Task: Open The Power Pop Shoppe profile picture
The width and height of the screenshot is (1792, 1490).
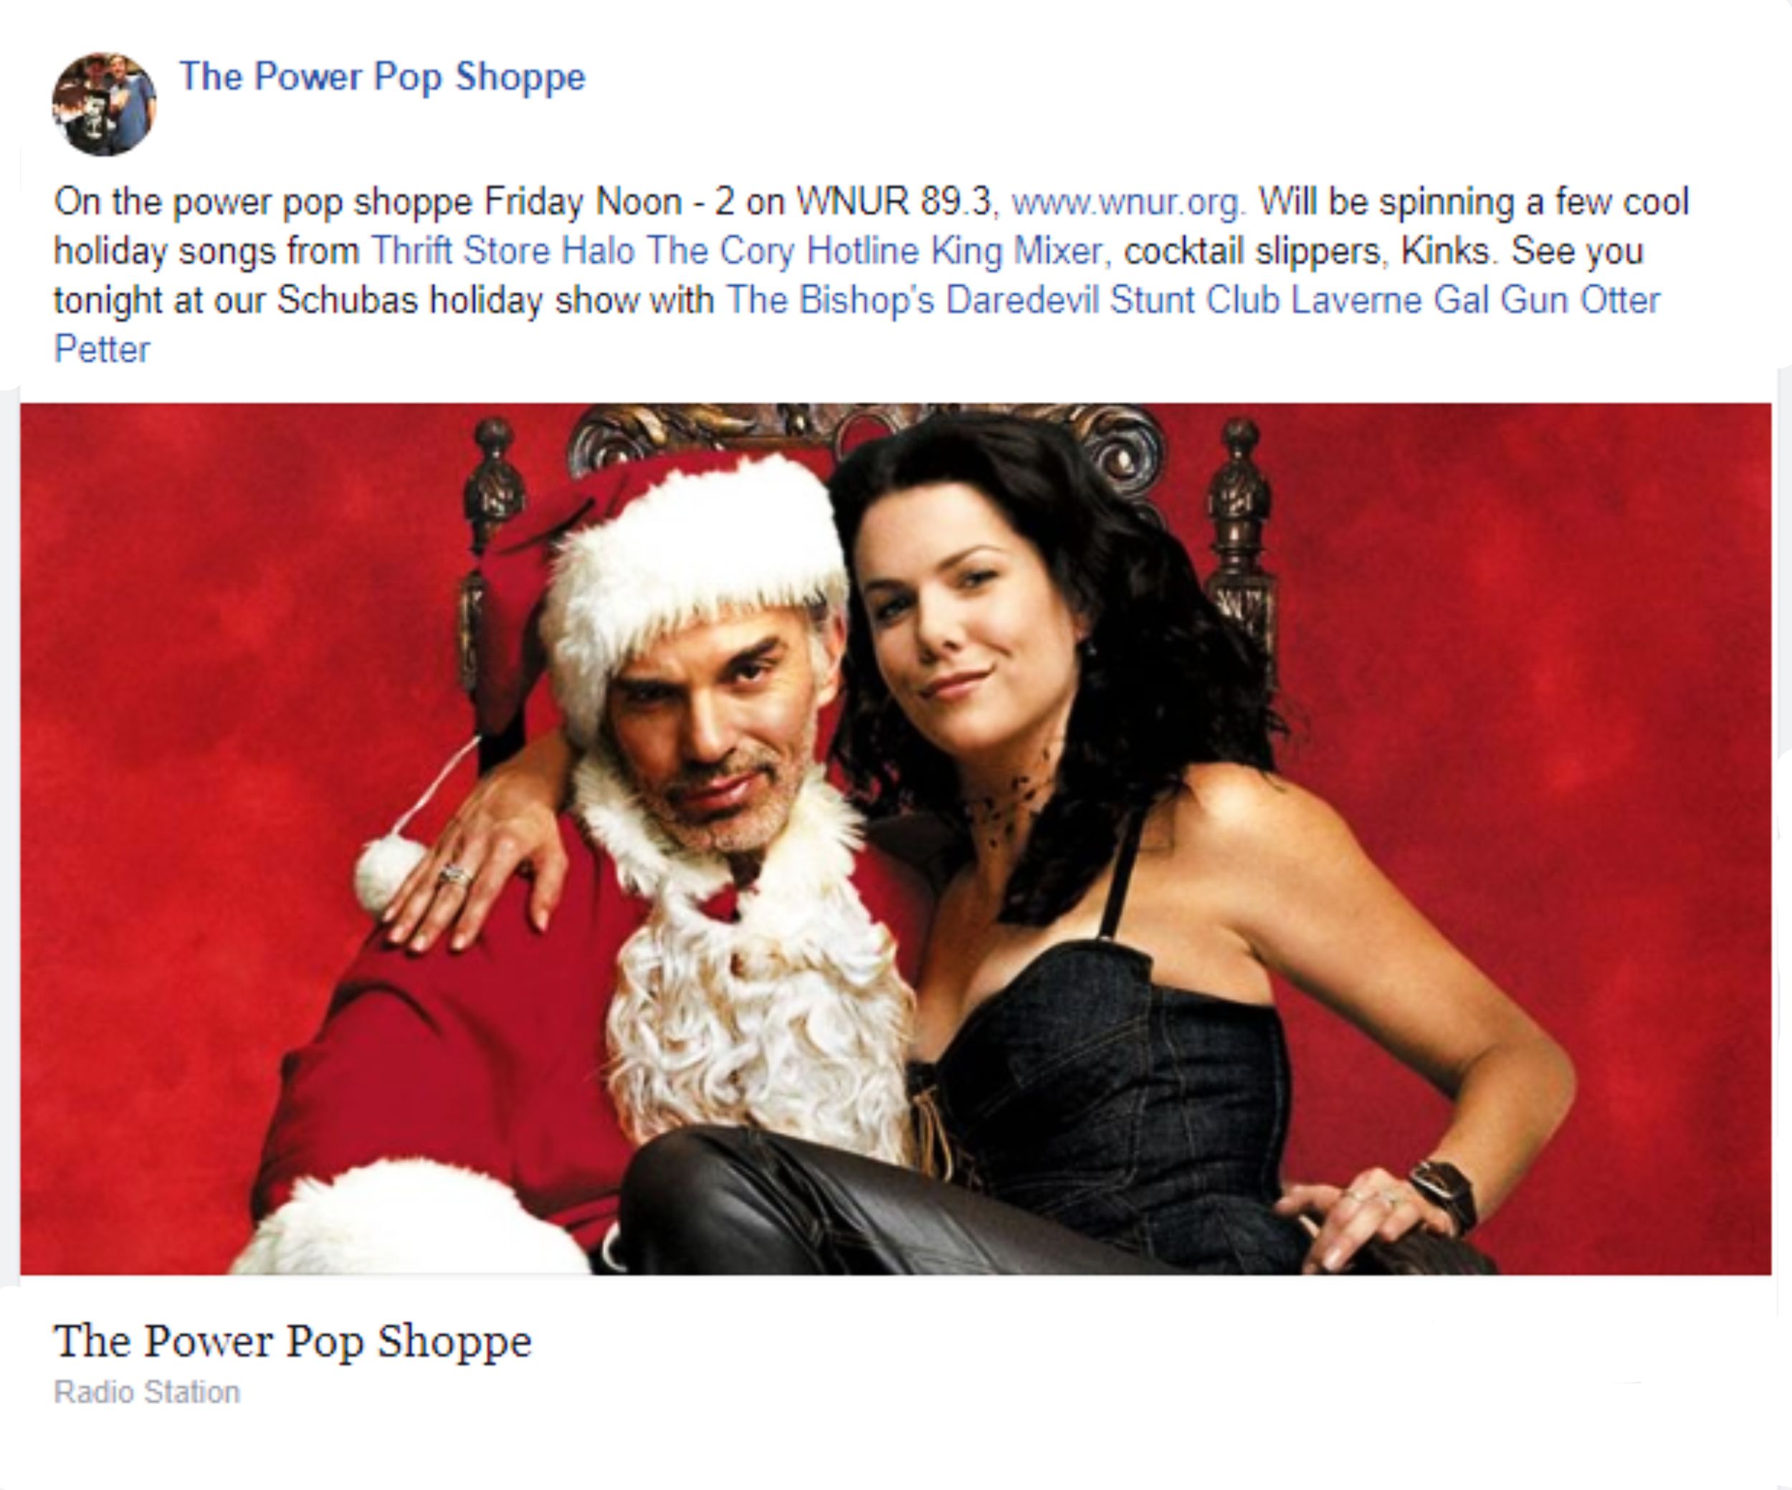Action: [x=104, y=103]
